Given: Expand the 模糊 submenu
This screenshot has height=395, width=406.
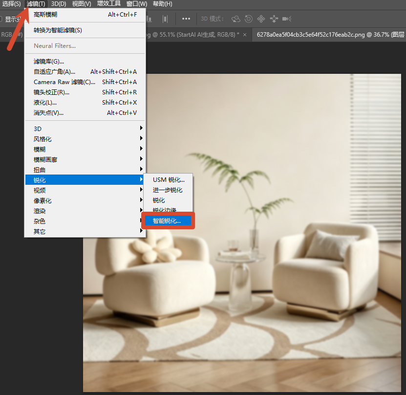Looking at the screenshot, I should coord(85,150).
